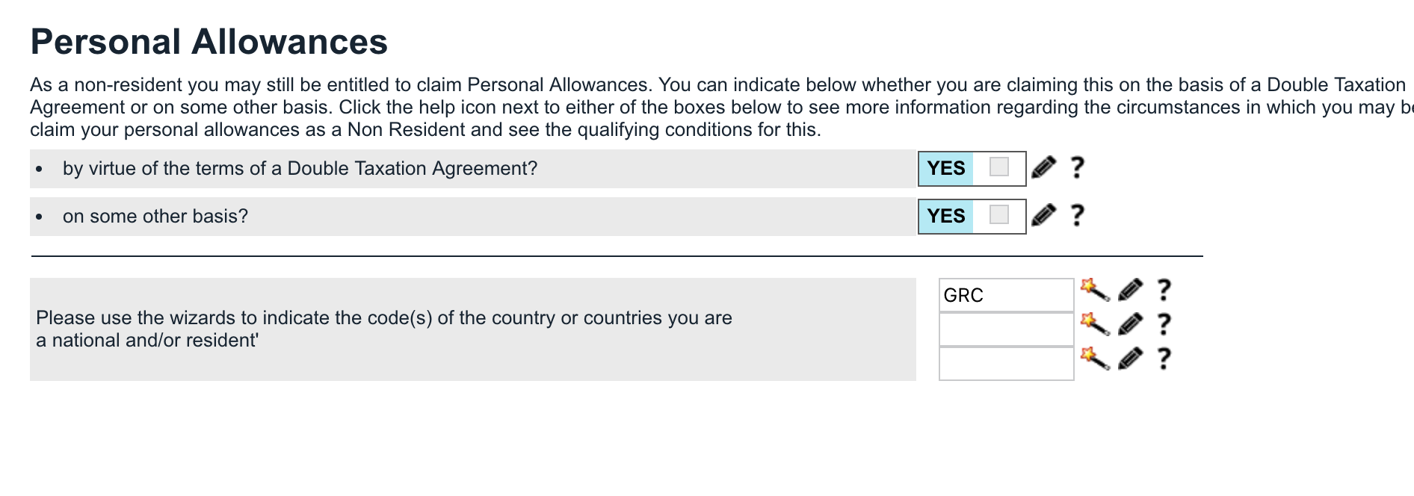Click pencil icon next to GRC field
Image resolution: width=1414 pixels, height=496 pixels.
(1130, 290)
